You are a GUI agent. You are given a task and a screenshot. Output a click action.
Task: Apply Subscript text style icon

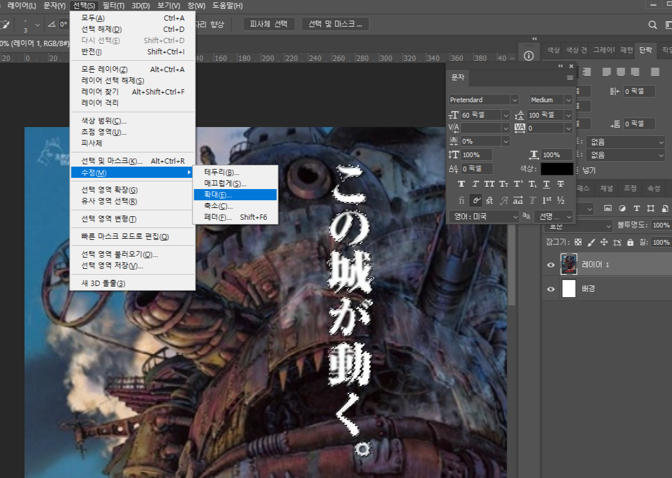(532, 184)
